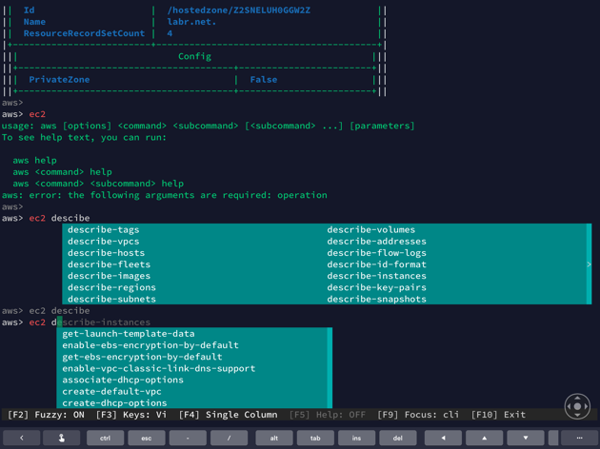Tap the left arrow key
The width and height of the screenshot is (600, 449).
(x=443, y=438)
